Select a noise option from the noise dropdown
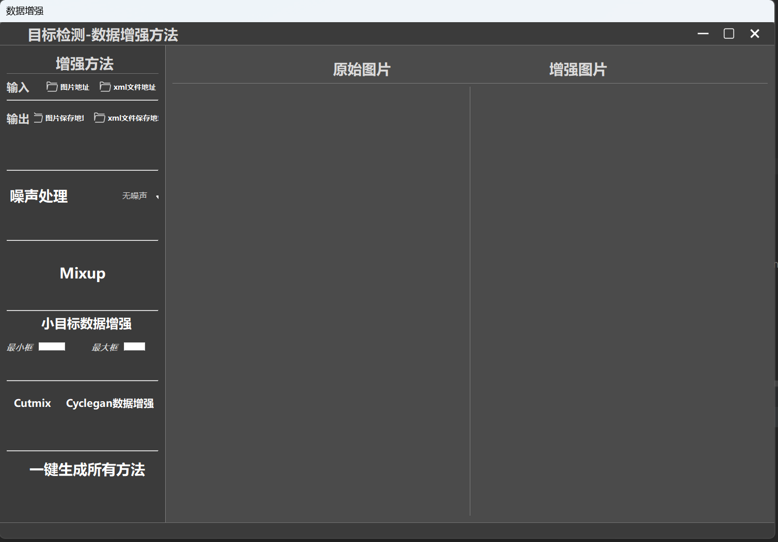Image resolution: width=778 pixels, height=542 pixels. click(x=135, y=196)
